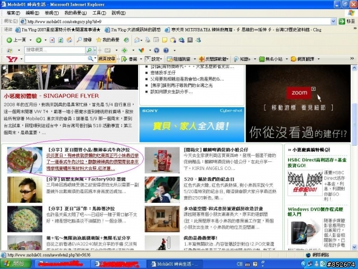Click the Windows Live logo icon
358x269 pixels.
pos(10,50)
